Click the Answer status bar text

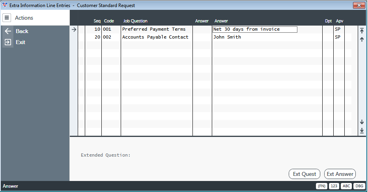10,186
